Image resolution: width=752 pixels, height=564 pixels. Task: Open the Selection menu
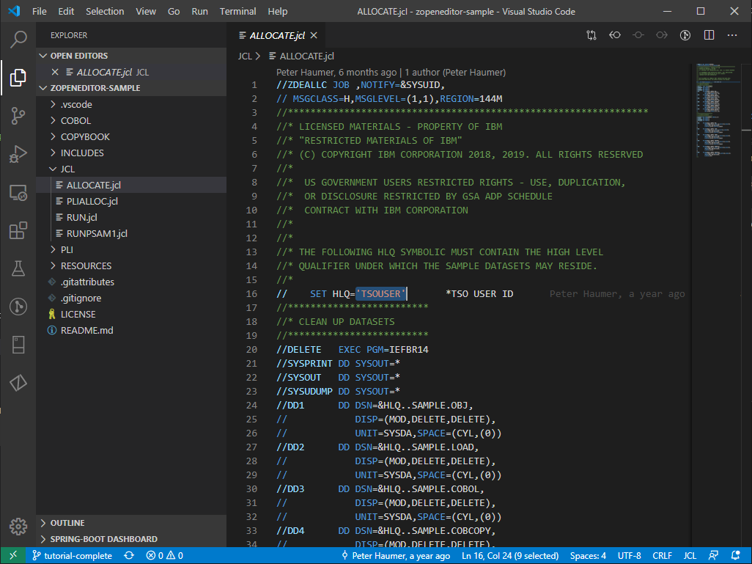(105, 11)
